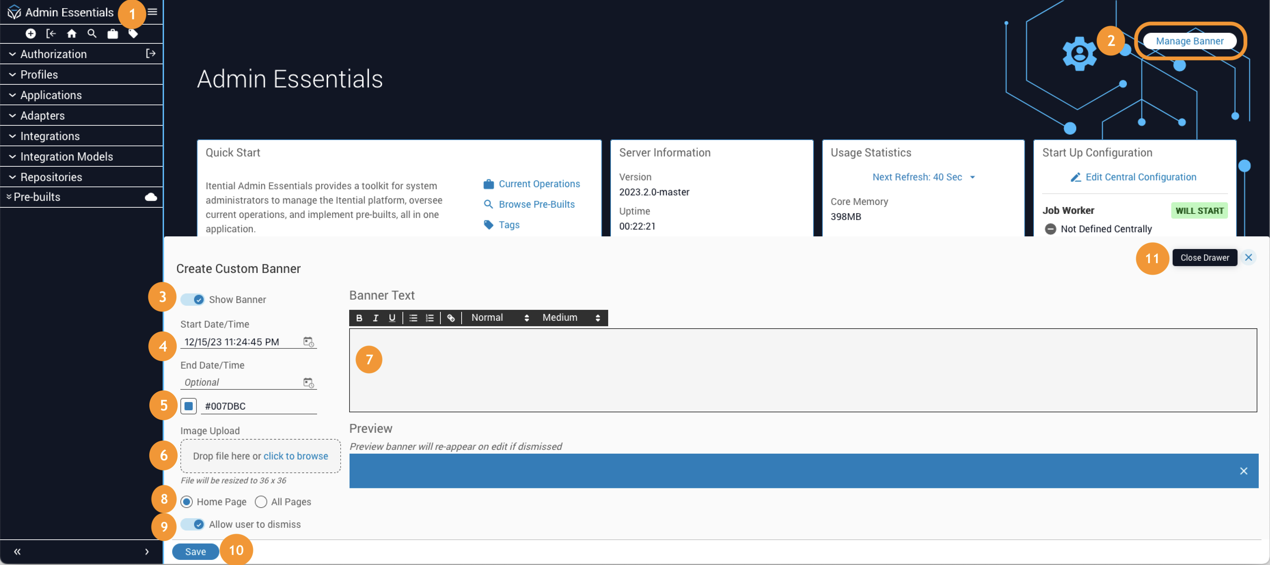Click the blue banner color swatch
Screen dimensions: 1270x565
click(x=188, y=406)
